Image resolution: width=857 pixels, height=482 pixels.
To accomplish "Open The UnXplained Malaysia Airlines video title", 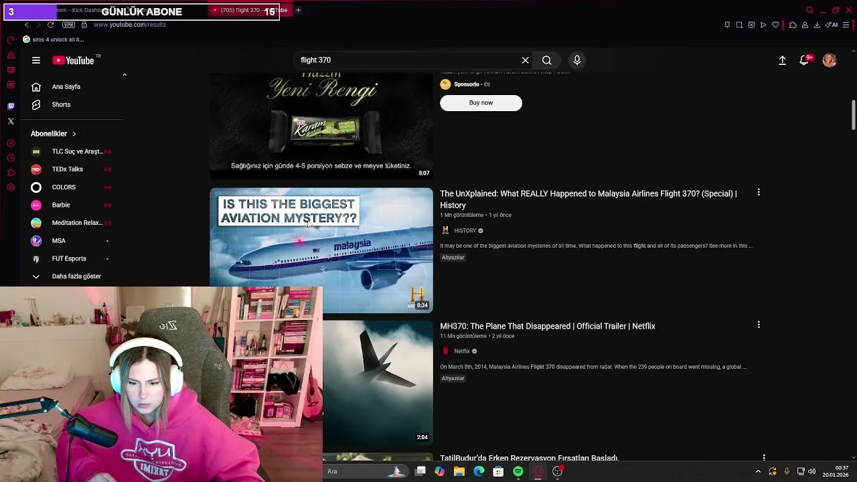I will pos(589,199).
